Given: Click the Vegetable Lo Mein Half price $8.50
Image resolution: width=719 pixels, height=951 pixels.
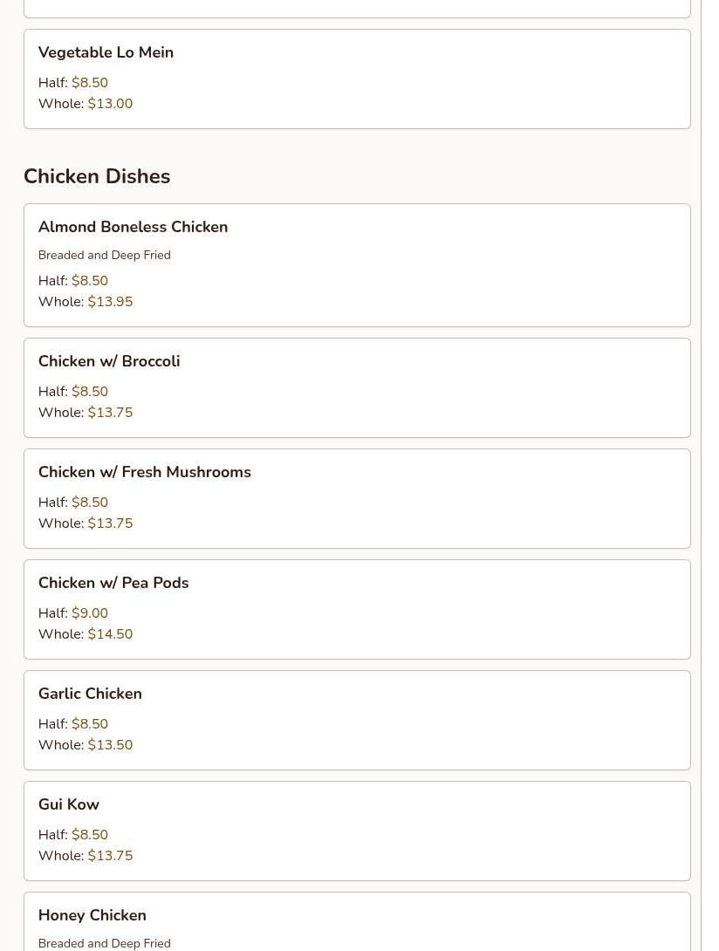Looking at the screenshot, I should [90, 83].
